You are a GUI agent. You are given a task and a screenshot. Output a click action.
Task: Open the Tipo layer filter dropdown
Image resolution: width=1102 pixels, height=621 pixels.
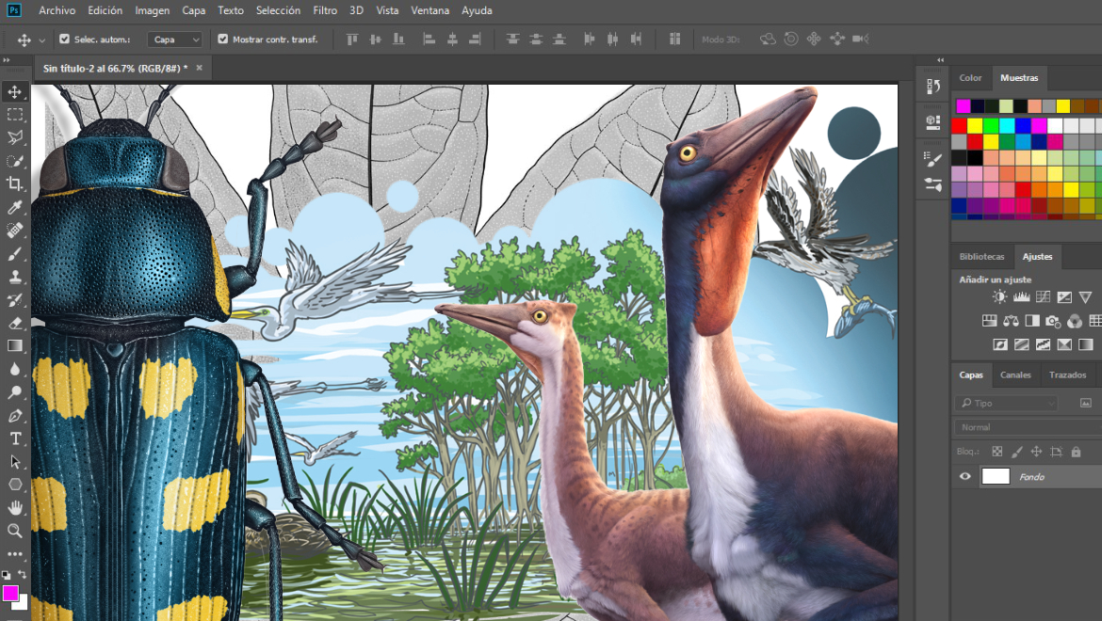(1006, 403)
